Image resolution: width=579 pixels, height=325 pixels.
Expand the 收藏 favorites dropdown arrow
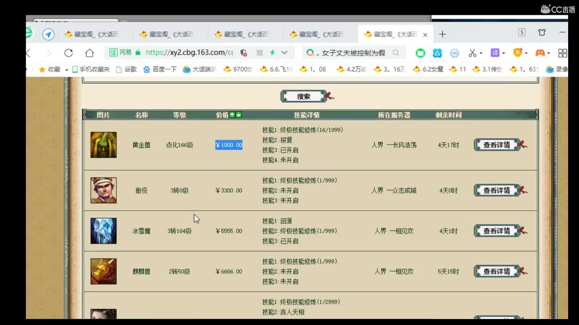(x=66, y=70)
